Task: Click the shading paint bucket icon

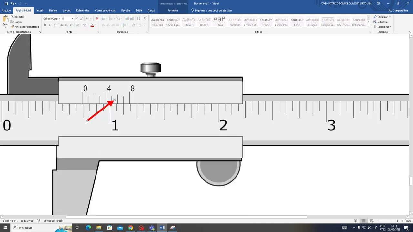Action: tap(134, 25)
